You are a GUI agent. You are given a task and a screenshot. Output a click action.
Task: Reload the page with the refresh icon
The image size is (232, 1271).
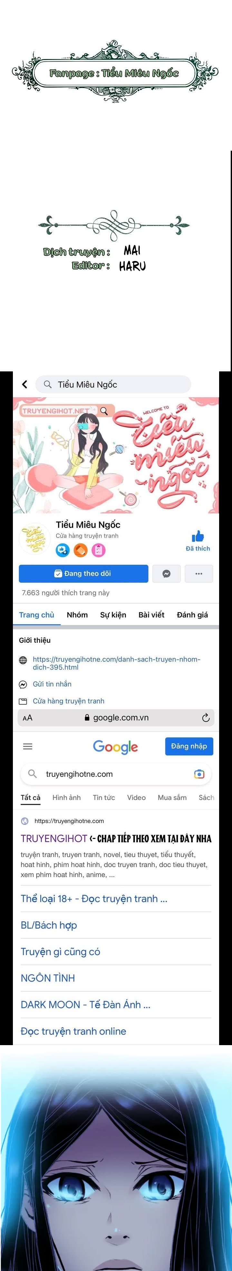tap(206, 718)
